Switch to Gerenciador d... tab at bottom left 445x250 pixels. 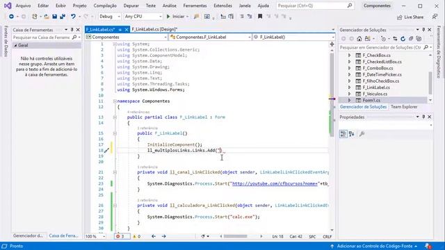tap(28, 236)
